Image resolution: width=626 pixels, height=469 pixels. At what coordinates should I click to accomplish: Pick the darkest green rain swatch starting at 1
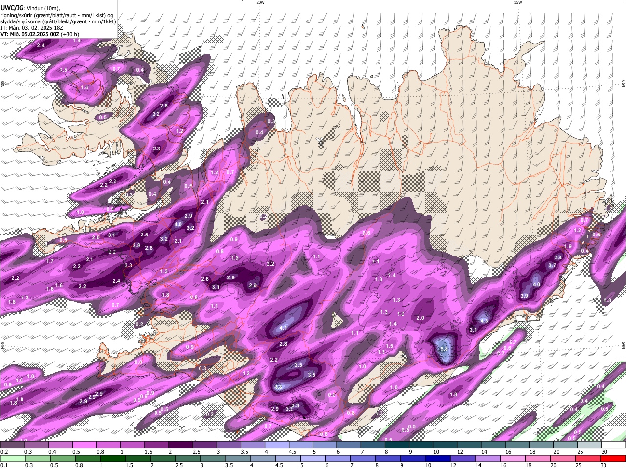coord(112,458)
